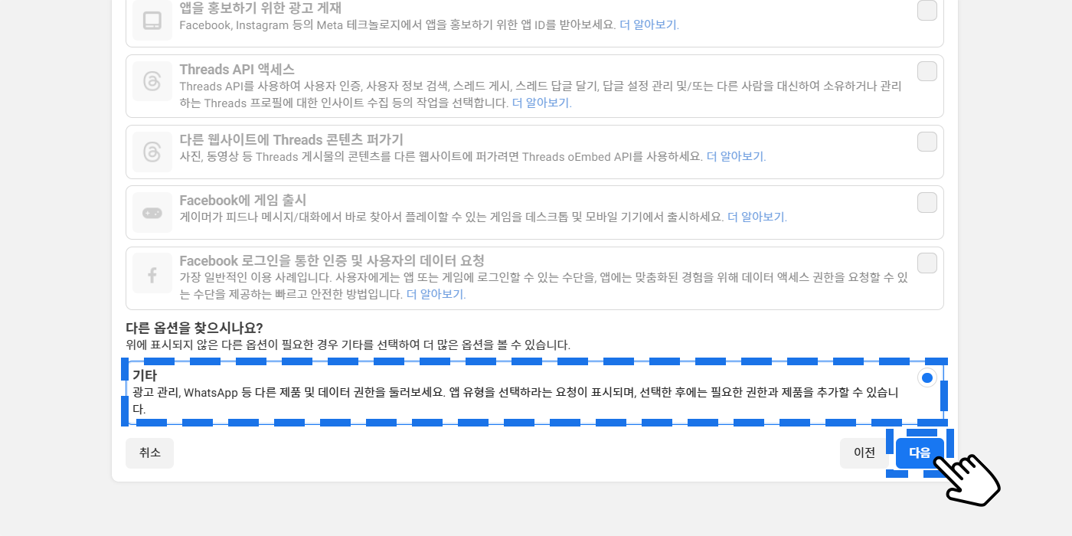This screenshot has height=536, width=1072.
Task: Click the 다른 웹사이트에 Threads 콘텐츠 퍼가기 heading
Action: coord(291,140)
